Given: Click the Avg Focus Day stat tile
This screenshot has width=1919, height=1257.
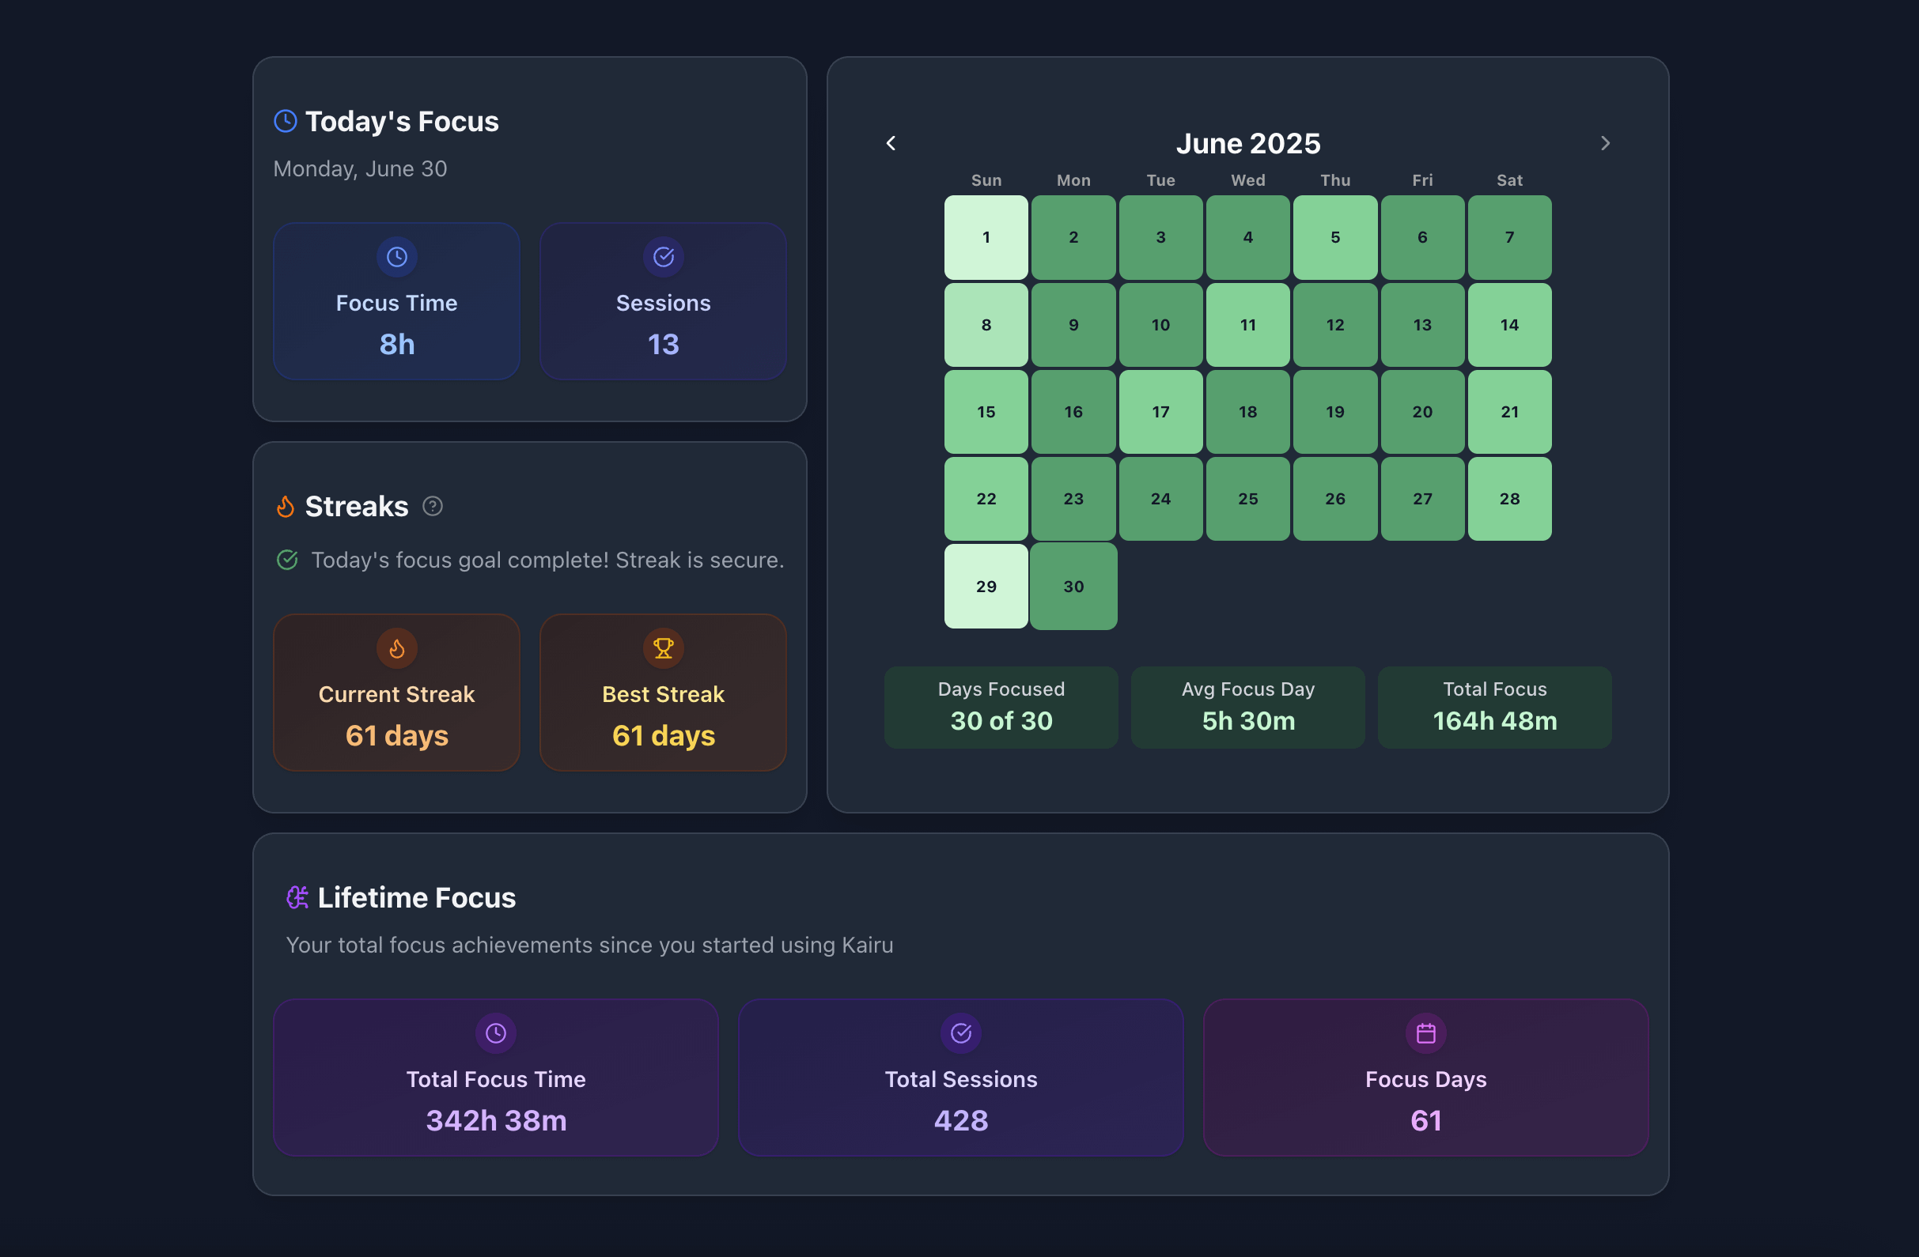Looking at the screenshot, I should (x=1247, y=708).
